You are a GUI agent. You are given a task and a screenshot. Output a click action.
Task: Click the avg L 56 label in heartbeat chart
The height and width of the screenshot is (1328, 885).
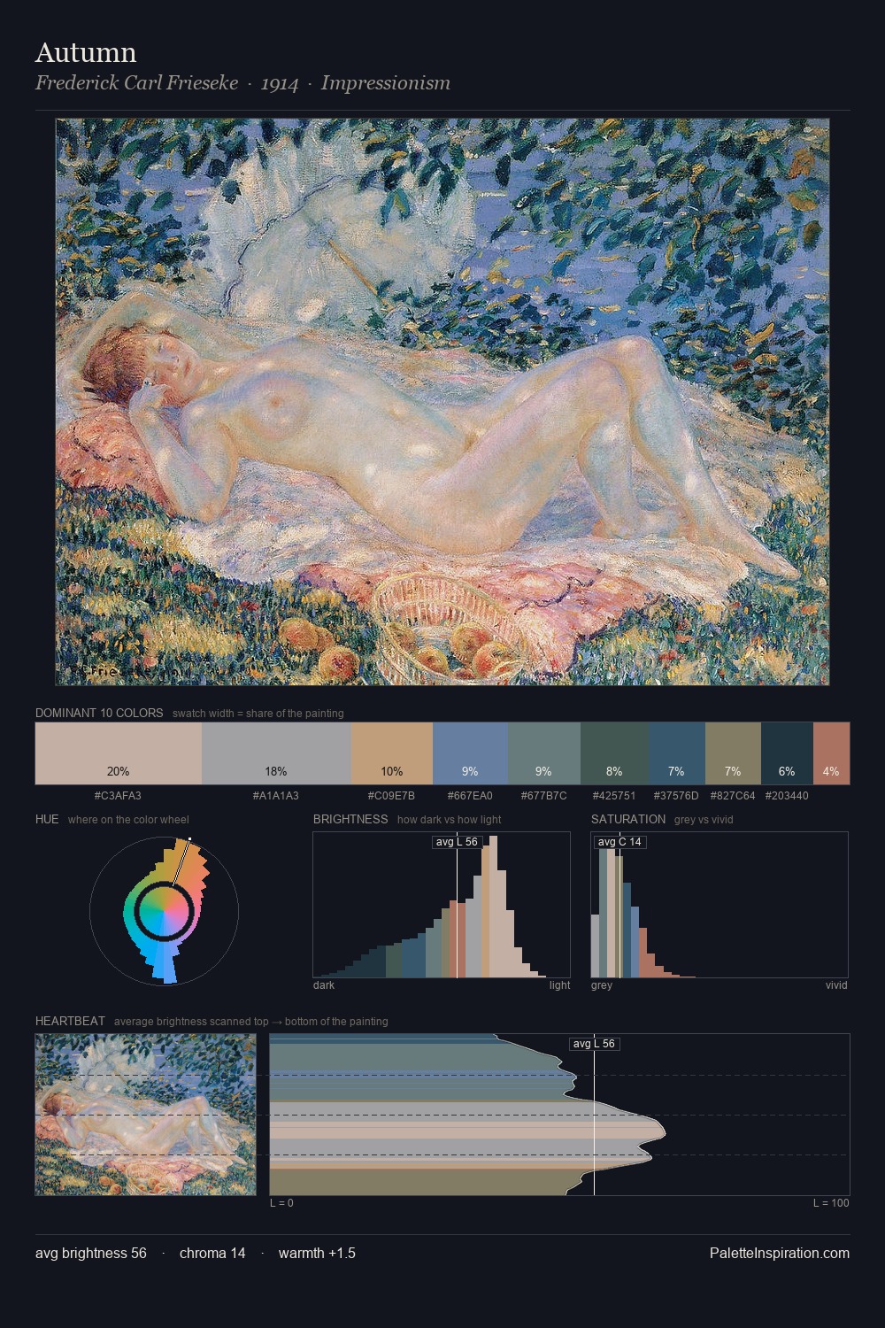594,1044
